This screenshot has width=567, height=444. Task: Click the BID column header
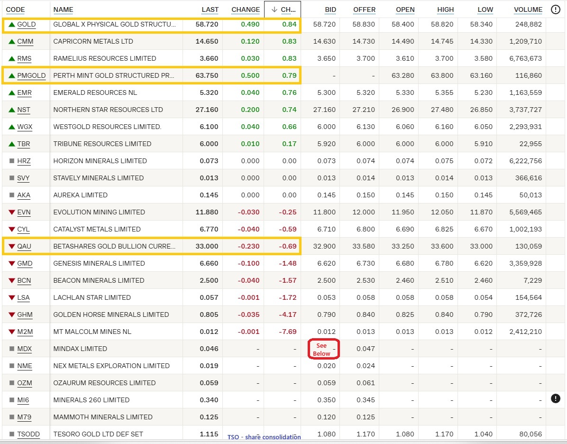[x=330, y=9]
